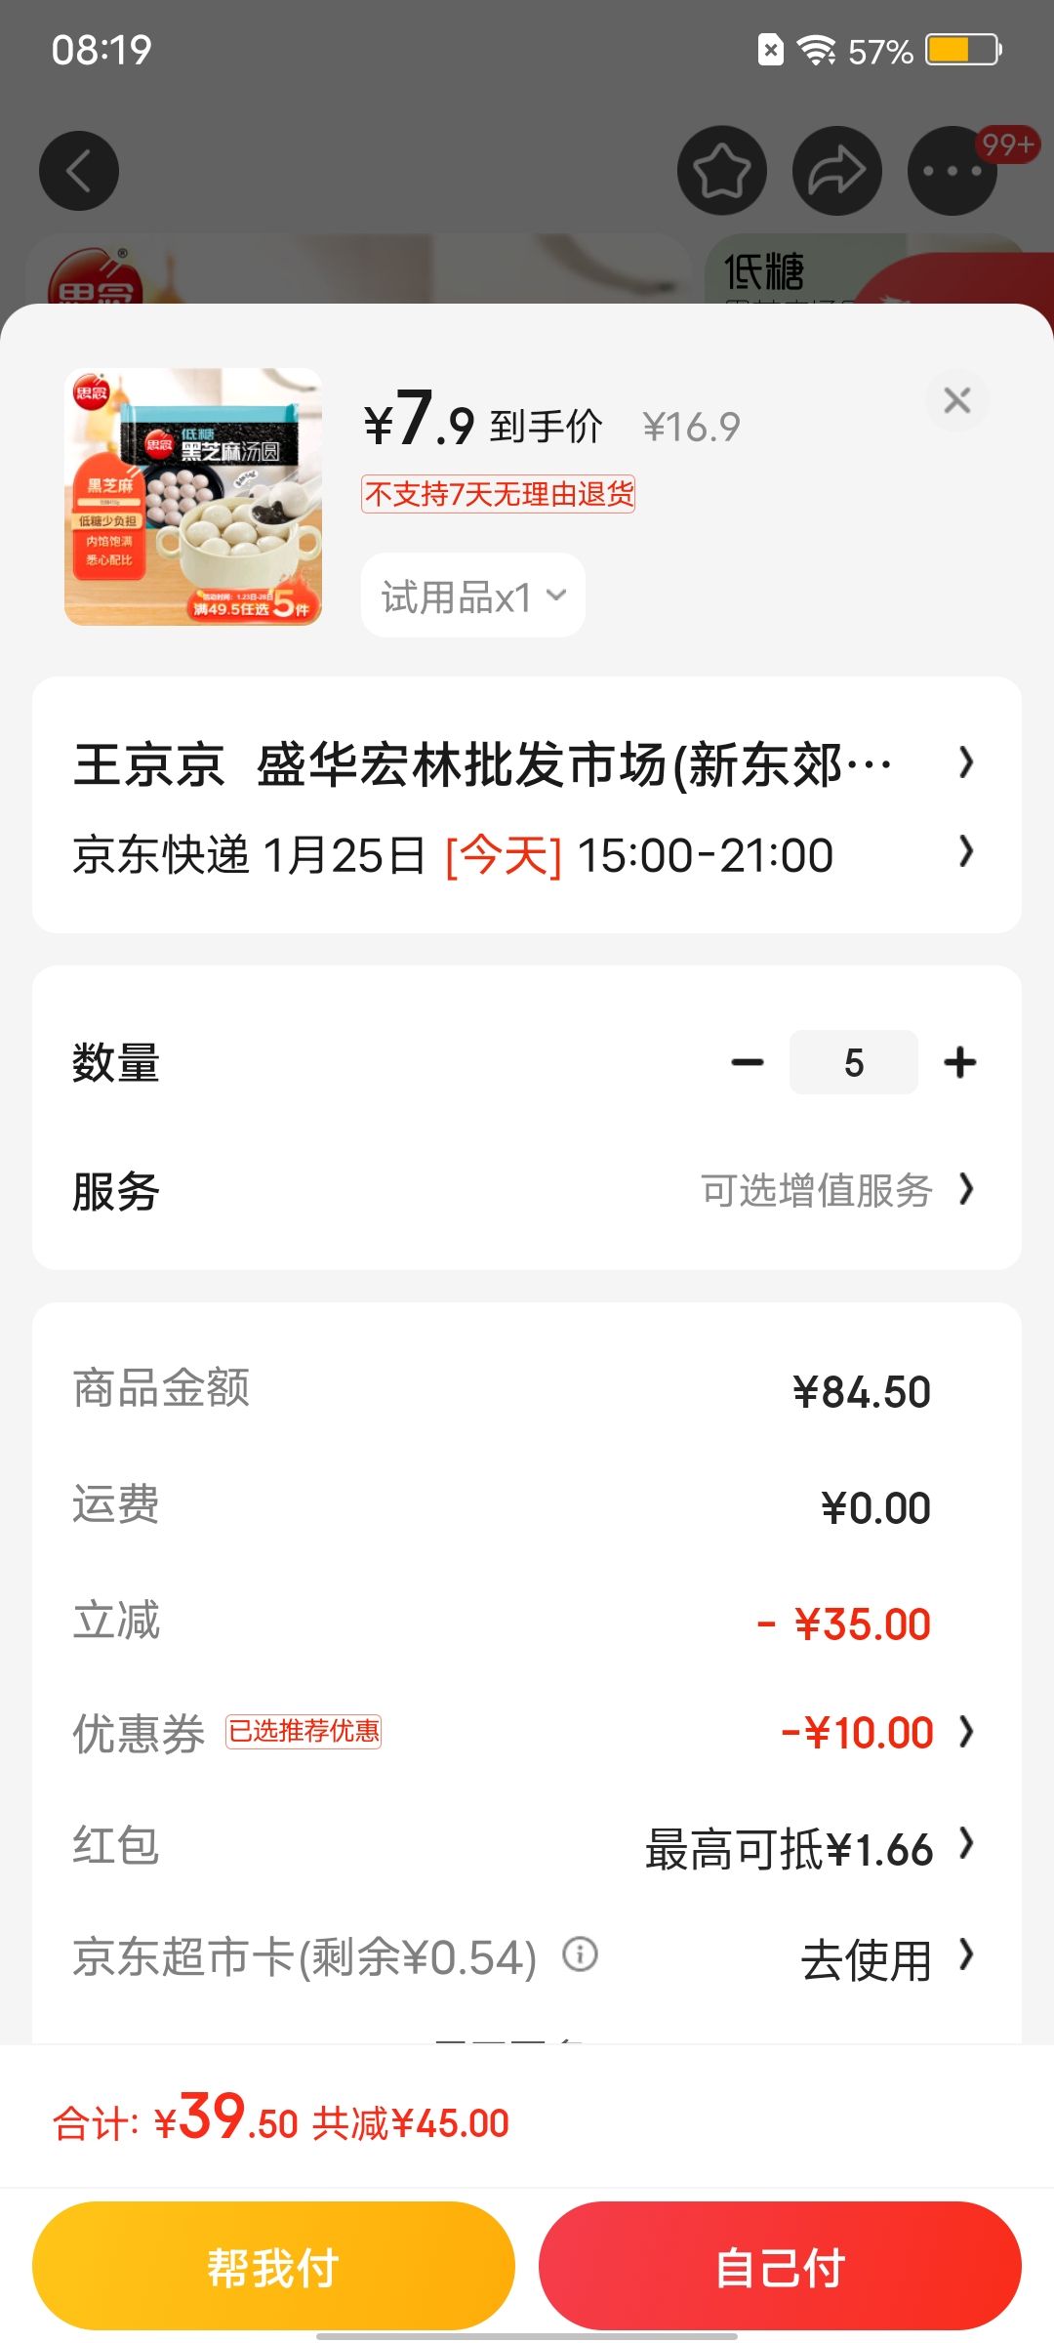Open 优惠券 coupon selection row
1054x2343 pixels.
[x=527, y=1732]
